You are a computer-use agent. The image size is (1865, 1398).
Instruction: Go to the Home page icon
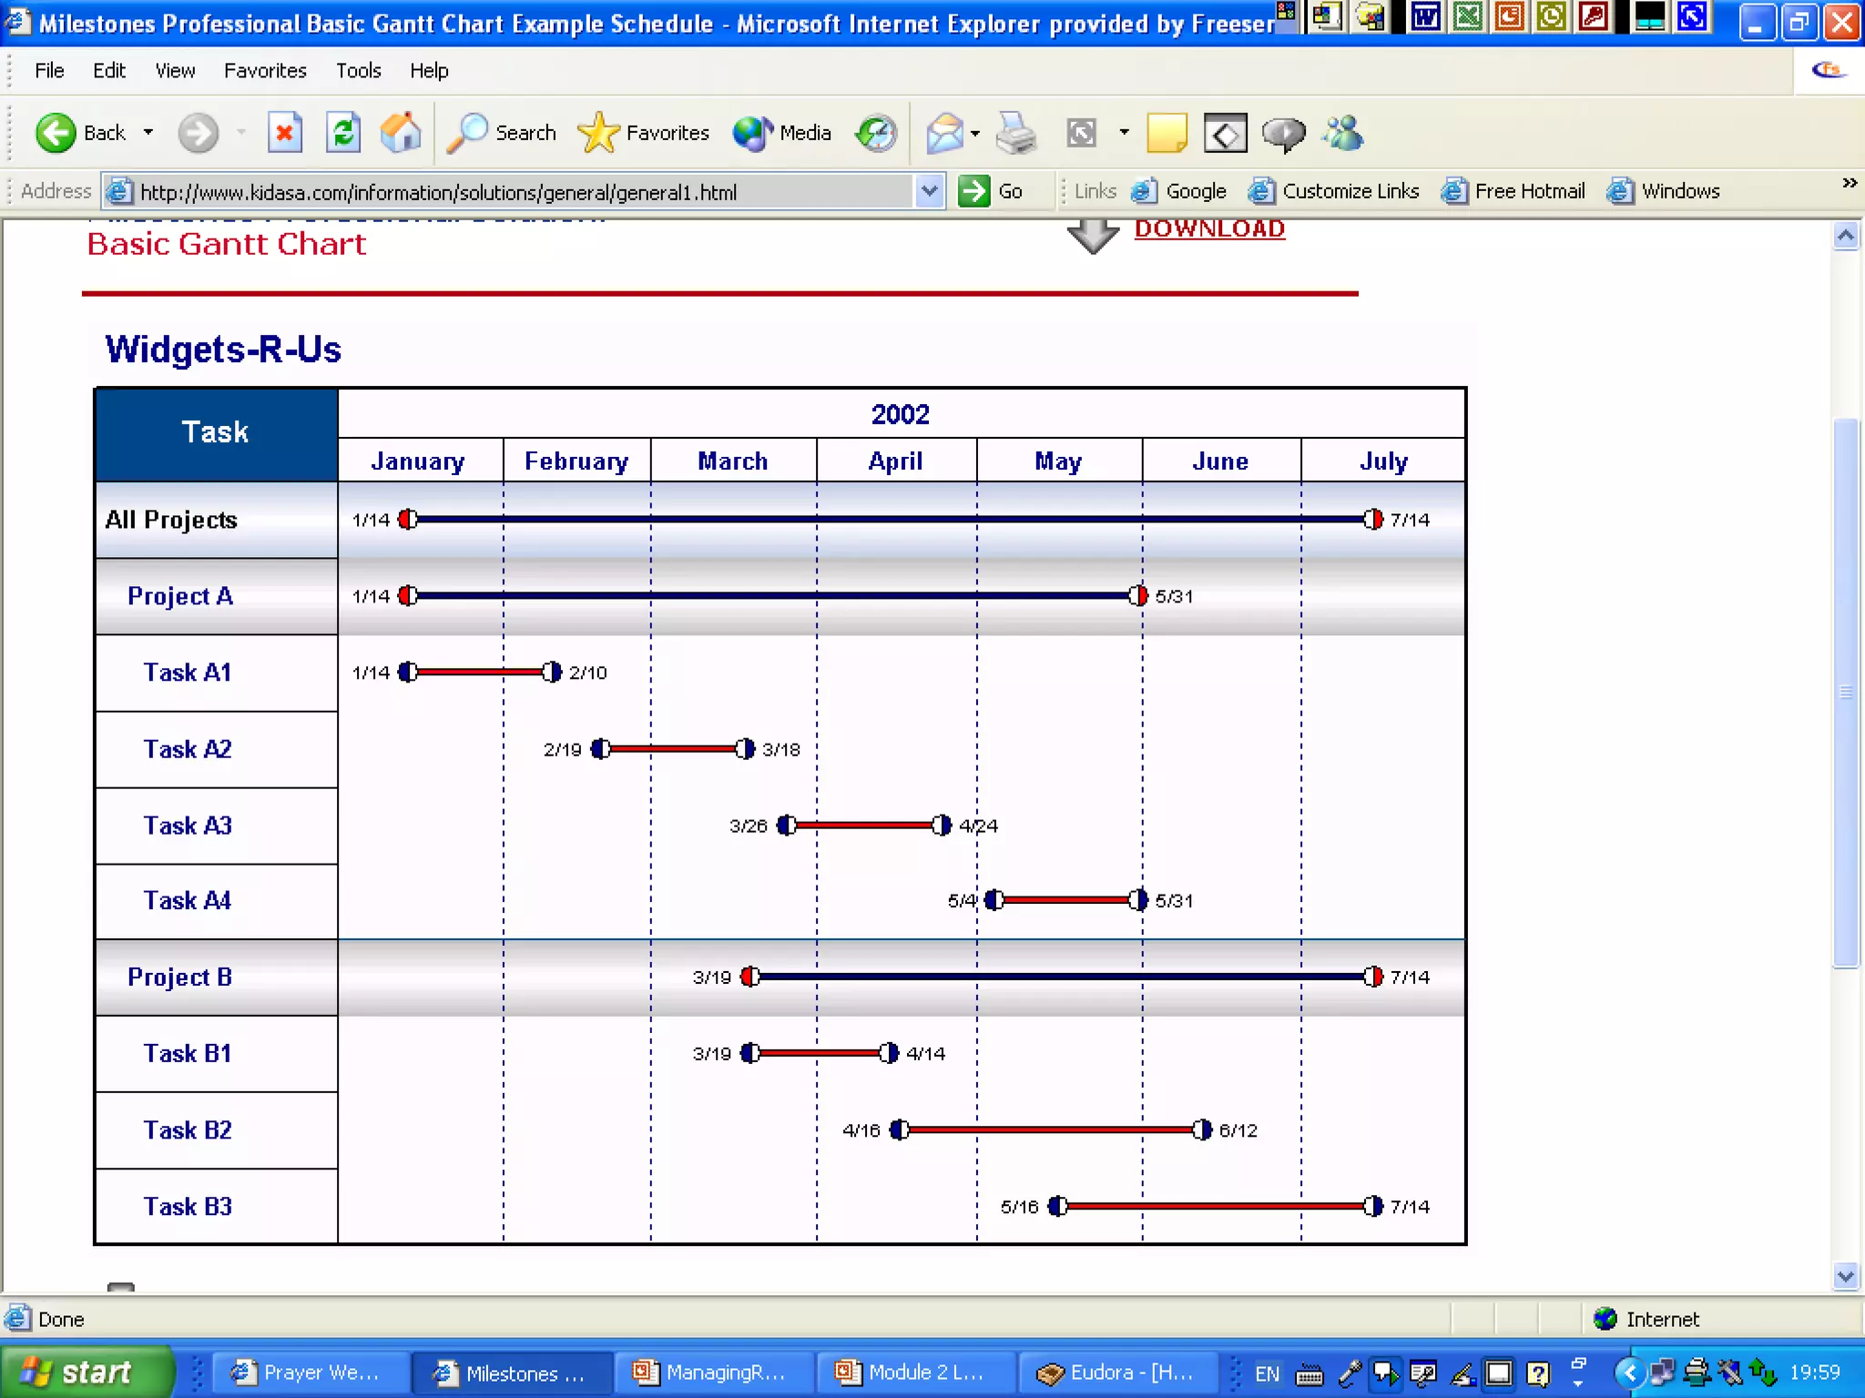[x=401, y=134]
